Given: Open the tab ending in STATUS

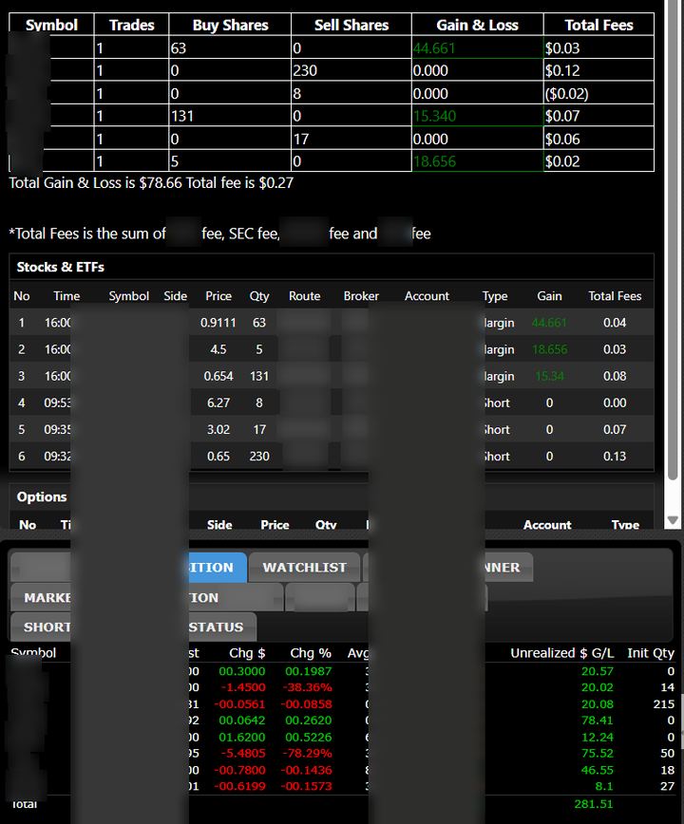Looking at the screenshot, I should click(x=222, y=627).
